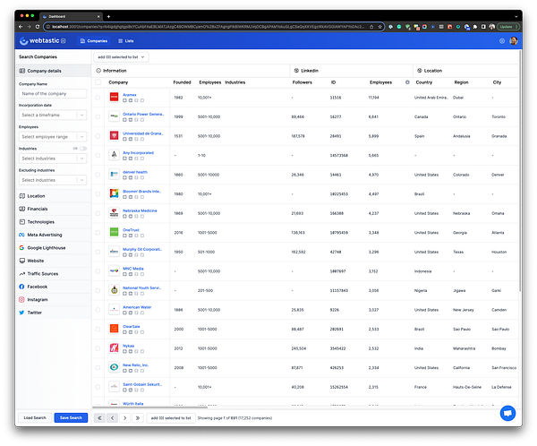
Task: Toggle the select-all companies checkbox
Action: click(98, 82)
